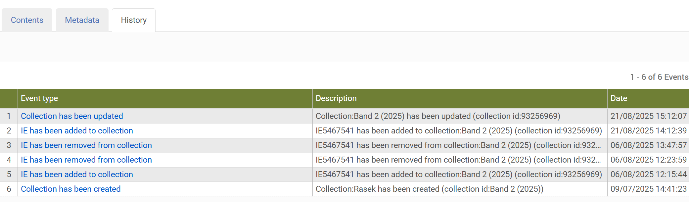This screenshot has width=689, height=202.
Task: Open the 'IE has been removed from collection' event in row 3
Action: point(86,145)
